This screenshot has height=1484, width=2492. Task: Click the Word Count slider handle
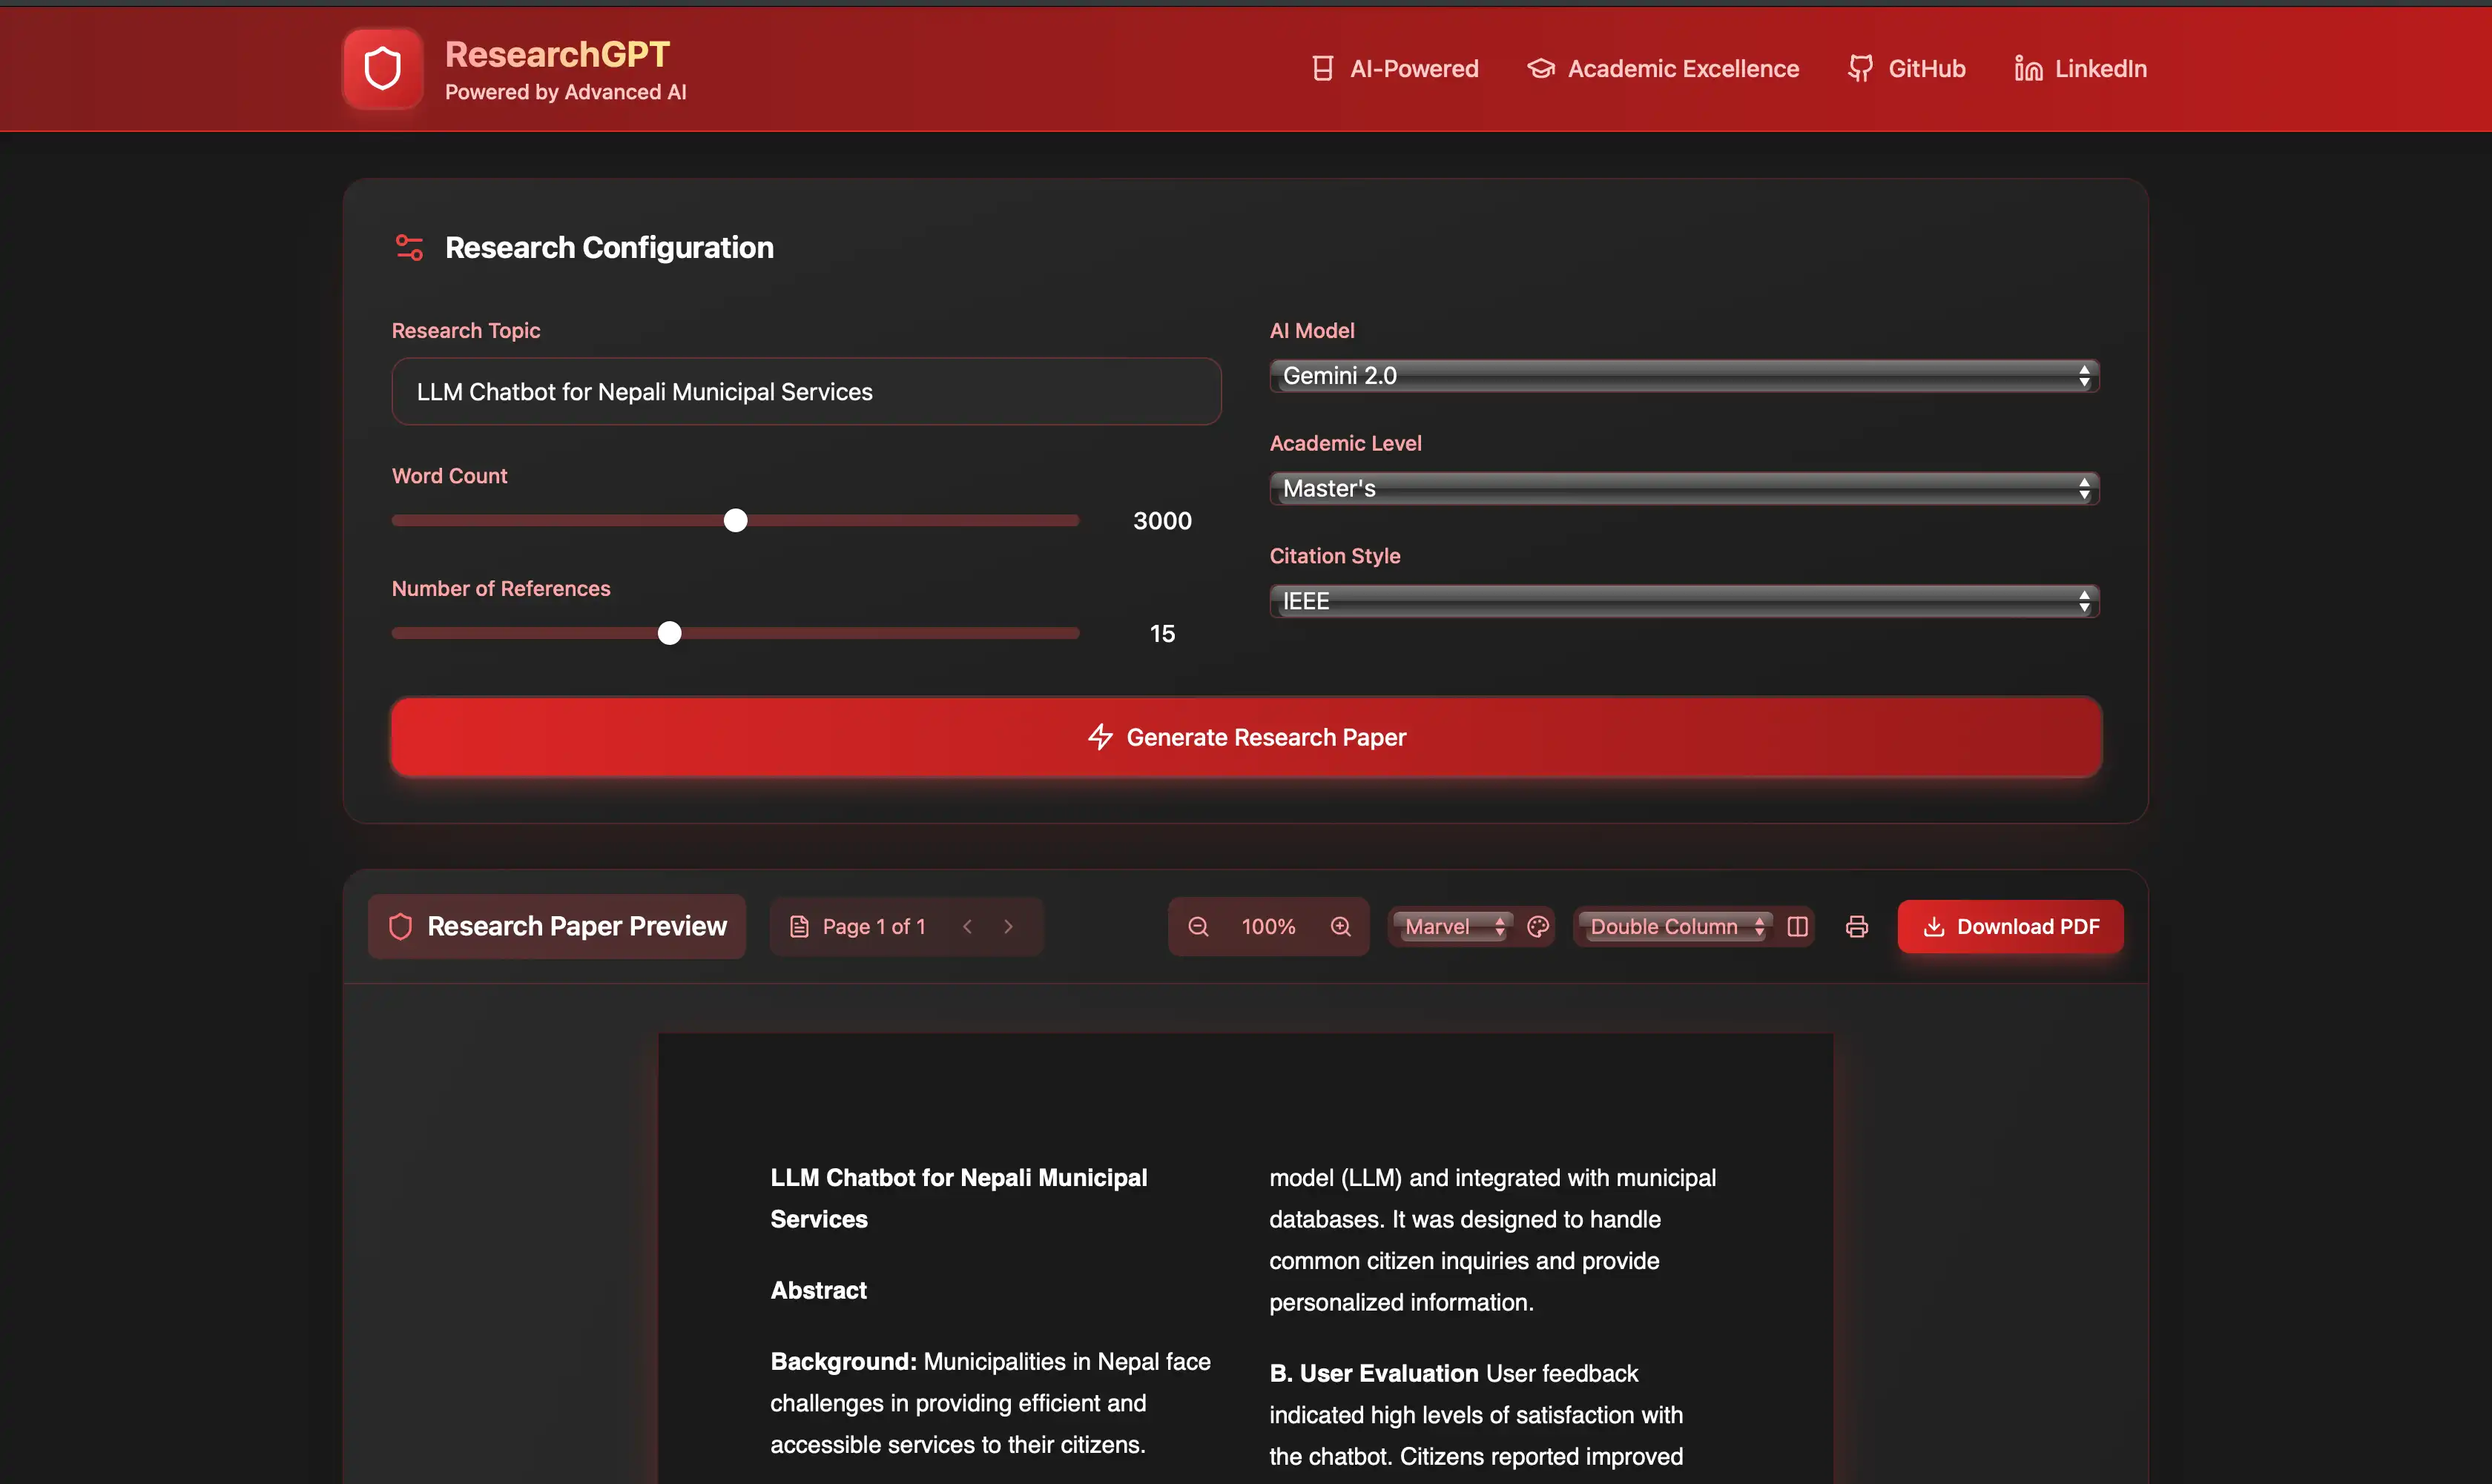[735, 521]
